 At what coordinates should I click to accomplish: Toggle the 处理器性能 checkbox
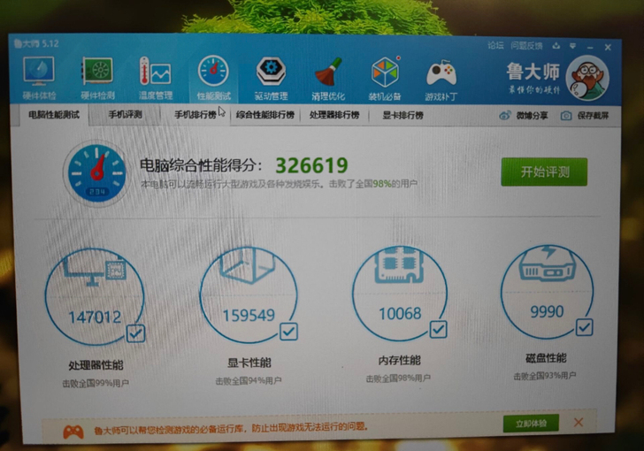[x=136, y=333]
